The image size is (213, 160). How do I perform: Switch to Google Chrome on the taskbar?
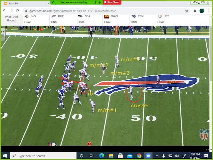point(139,156)
